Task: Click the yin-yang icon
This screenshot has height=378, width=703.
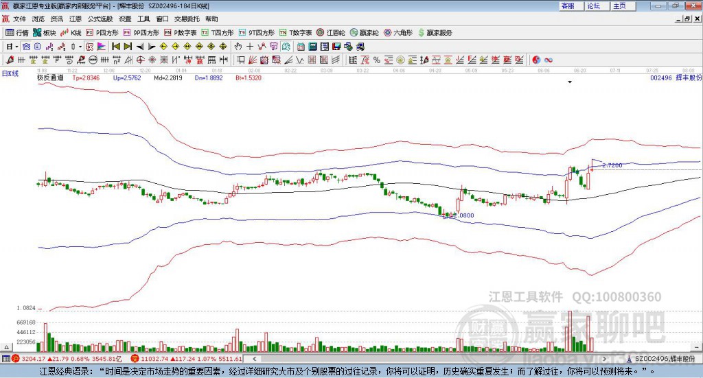Action: (536, 60)
